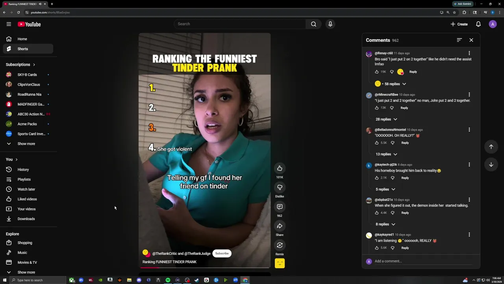Screen dimensions: 504x284
Task: Remix this Short video
Action: pyautogui.click(x=280, y=245)
